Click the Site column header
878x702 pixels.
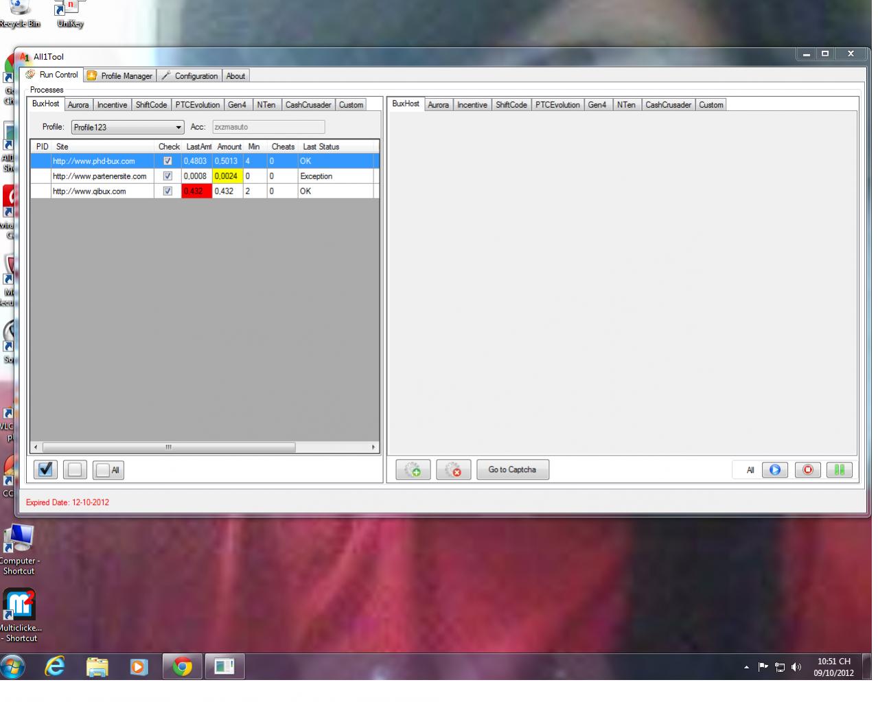103,147
